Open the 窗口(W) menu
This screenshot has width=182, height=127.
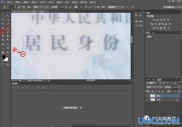coord(84,2)
